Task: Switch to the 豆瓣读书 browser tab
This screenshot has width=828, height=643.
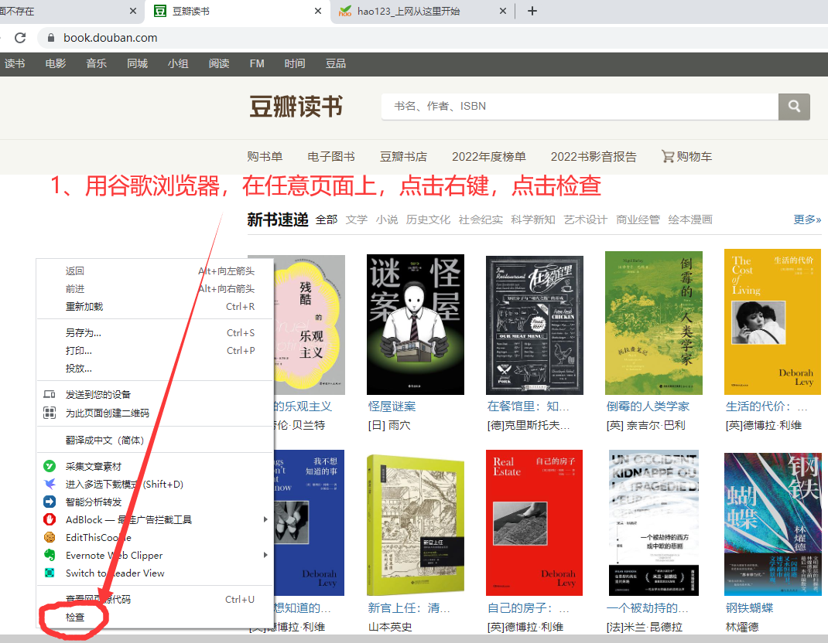Action: point(238,11)
